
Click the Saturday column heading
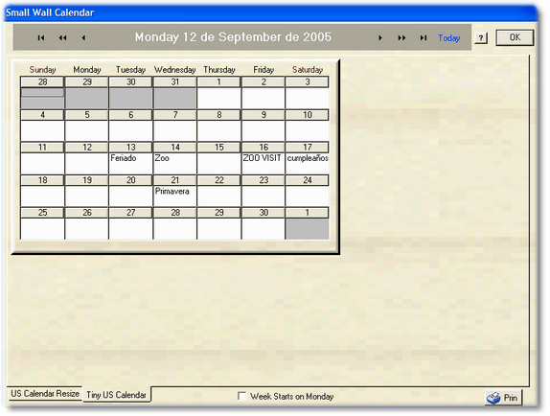pyautogui.click(x=308, y=69)
